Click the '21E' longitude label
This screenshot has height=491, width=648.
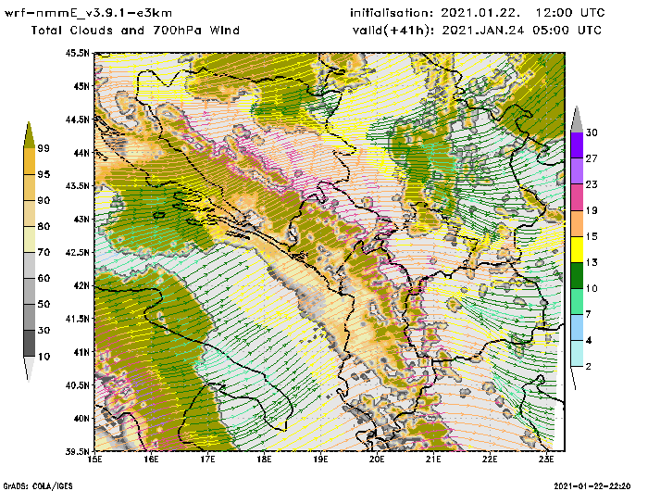tap(433, 460)
